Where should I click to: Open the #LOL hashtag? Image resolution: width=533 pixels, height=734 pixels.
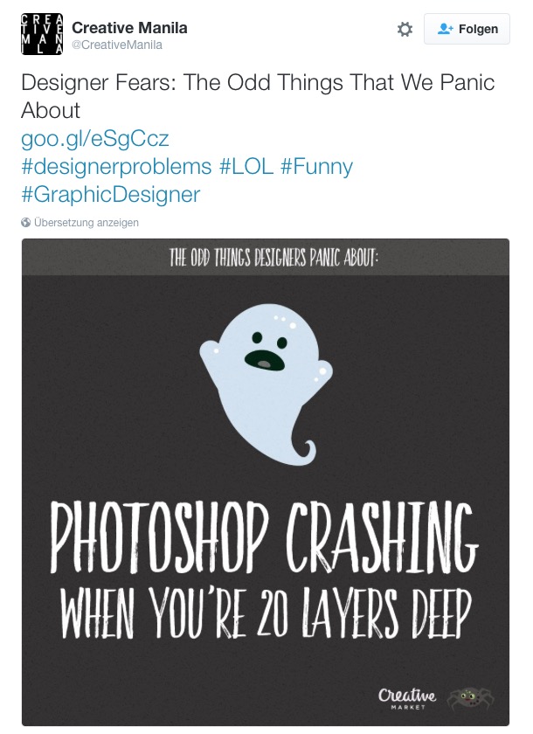[246, 166]
